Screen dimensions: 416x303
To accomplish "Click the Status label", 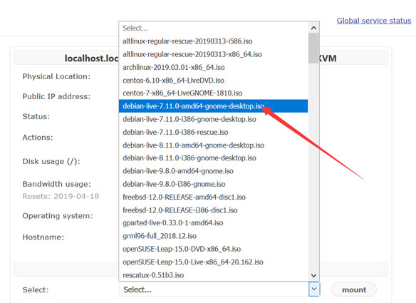I will pos(36,117).
